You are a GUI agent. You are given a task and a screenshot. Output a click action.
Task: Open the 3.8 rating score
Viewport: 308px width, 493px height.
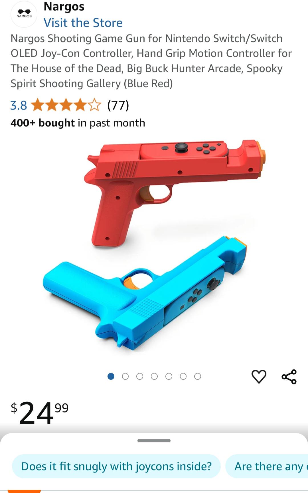coord(19,105)
